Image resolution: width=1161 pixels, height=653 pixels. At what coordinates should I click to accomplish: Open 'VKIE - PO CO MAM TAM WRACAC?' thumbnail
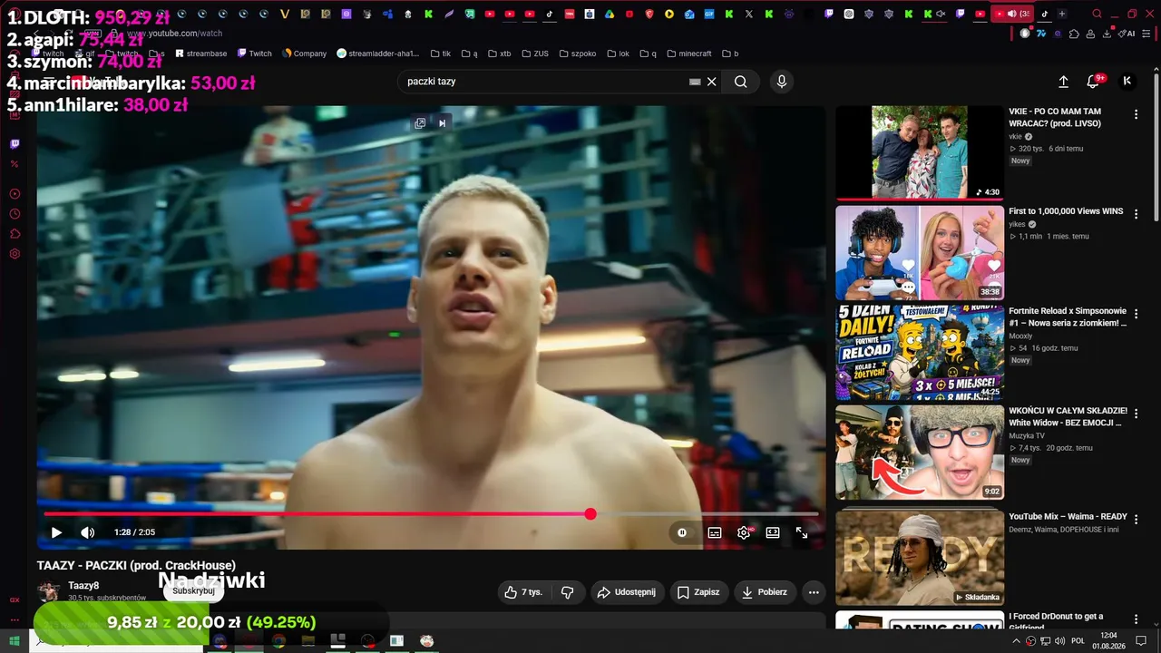(920, 151)
